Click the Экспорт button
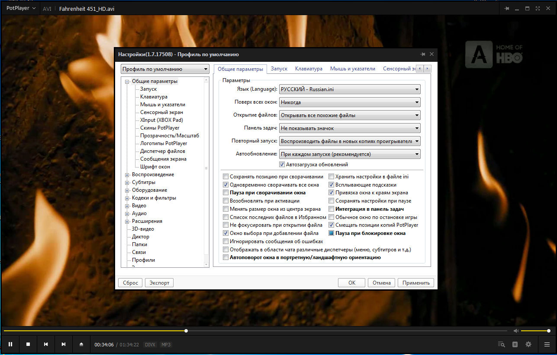 (159, 283)
